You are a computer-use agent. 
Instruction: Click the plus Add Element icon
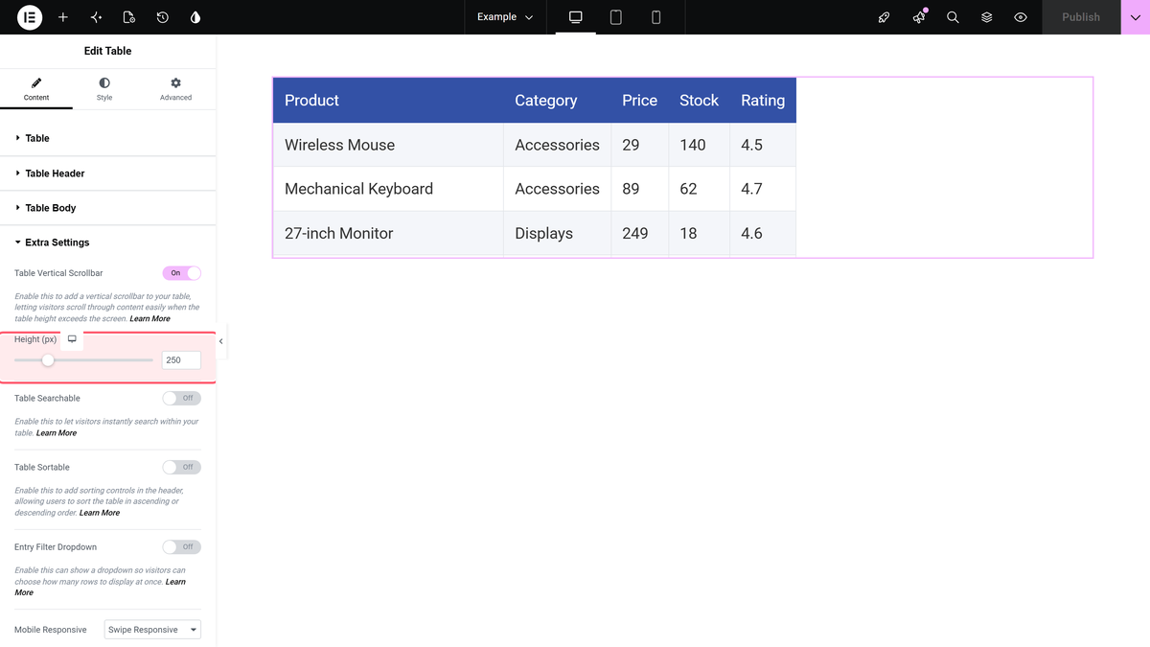[63, 17]
